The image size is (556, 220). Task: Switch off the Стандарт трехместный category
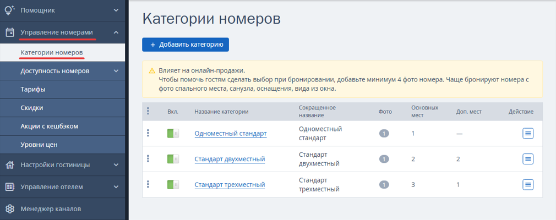coord(173,185)
